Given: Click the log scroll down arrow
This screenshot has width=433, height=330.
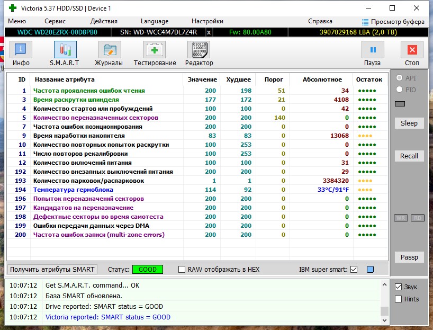Looking at the screenshot, I should click(384, 320).
